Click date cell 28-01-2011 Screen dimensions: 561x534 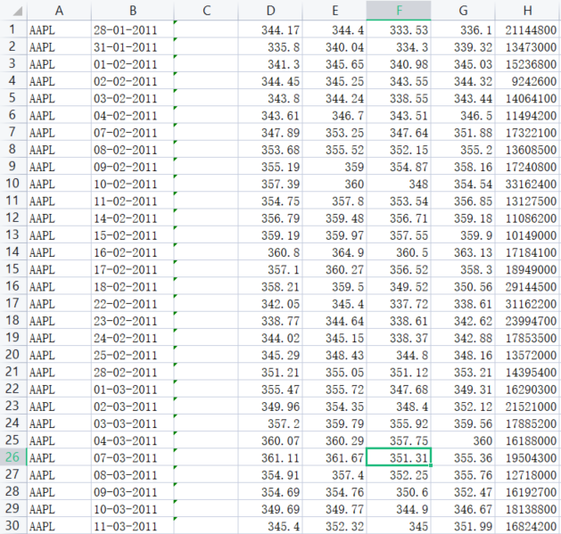pyautogui.click(x=132, y=29)
